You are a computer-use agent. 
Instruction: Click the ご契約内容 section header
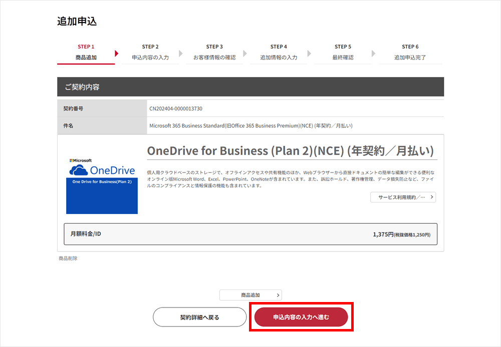tap(250, 87)
